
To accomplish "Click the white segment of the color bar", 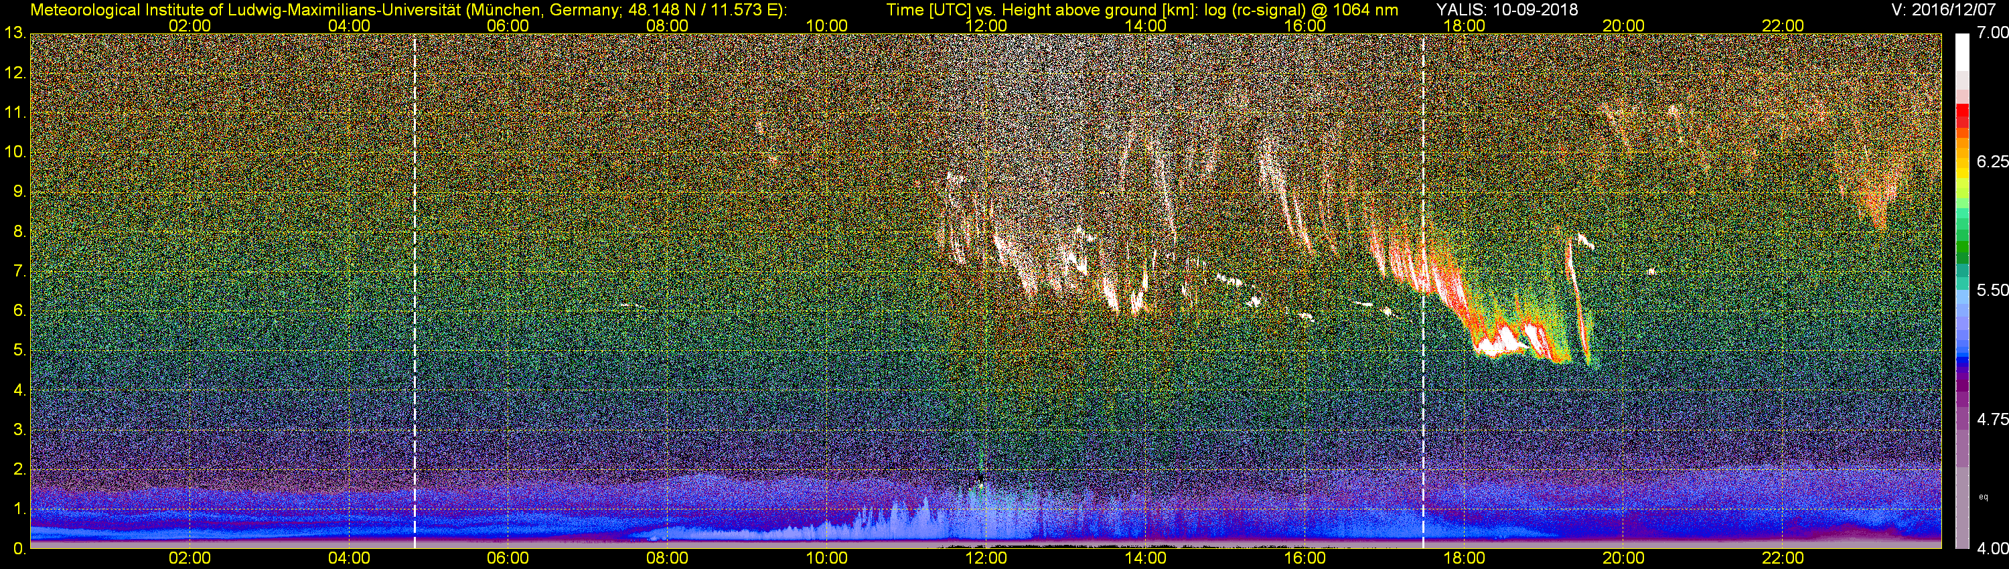I will [x=1962, y=52].
